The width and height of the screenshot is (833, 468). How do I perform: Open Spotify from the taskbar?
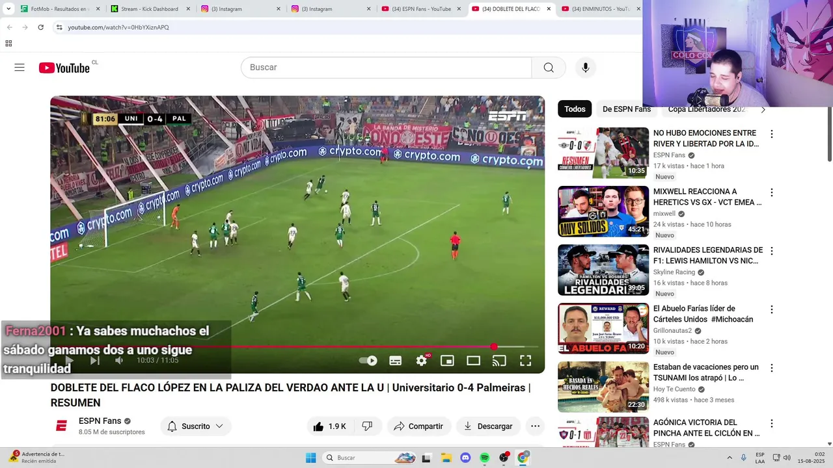[484, 458]
